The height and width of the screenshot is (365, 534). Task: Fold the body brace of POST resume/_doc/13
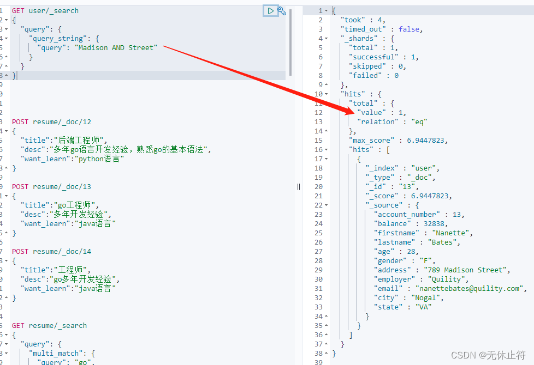[x=6, y=196]
